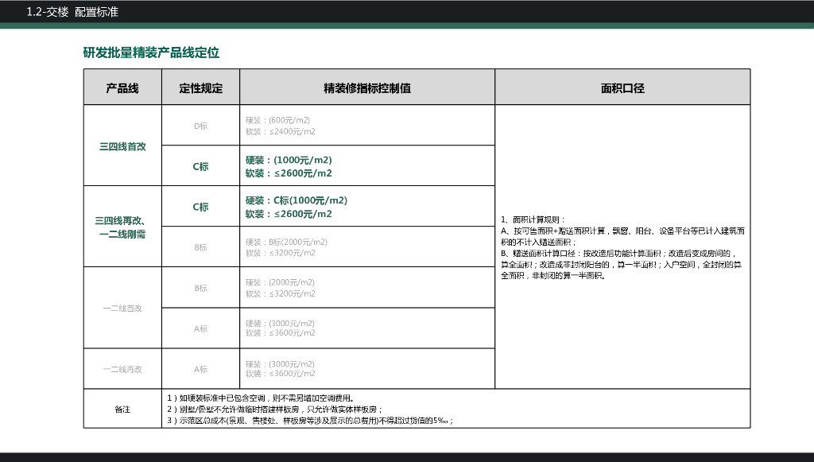This screenshot has height=462, width=814.
Task: Click the 产品线 column header cell
Action: click(122, 87)
